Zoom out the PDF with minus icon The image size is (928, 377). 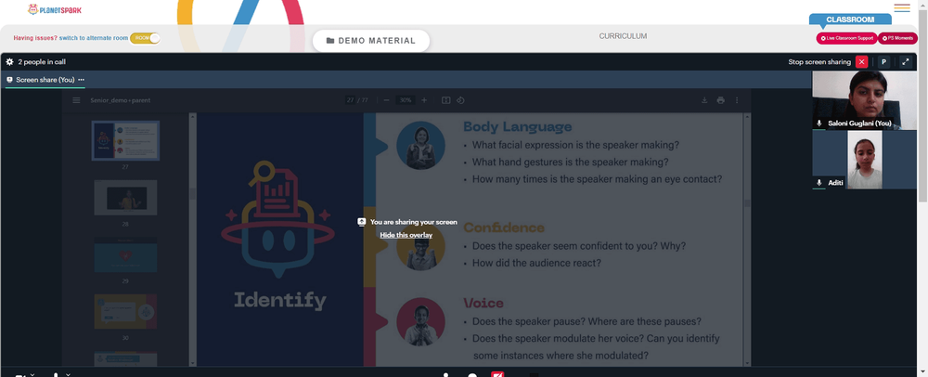point(386,100)
